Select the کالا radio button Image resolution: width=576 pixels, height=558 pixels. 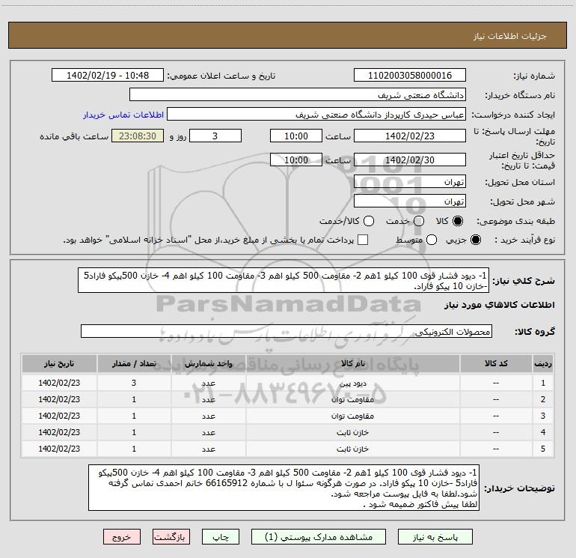tap(458, 221)
